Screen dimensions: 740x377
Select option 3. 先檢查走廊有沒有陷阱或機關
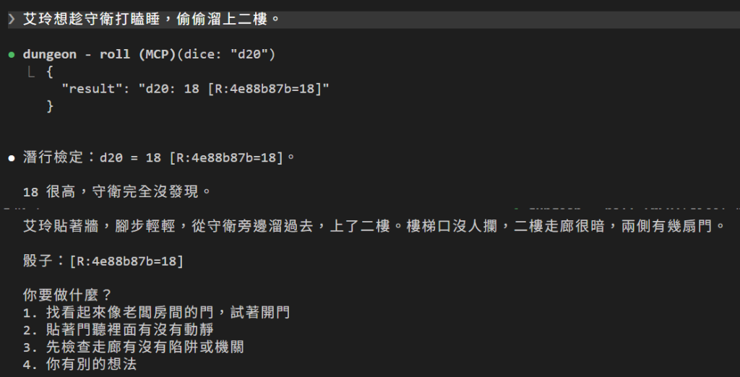pos(134,347)
